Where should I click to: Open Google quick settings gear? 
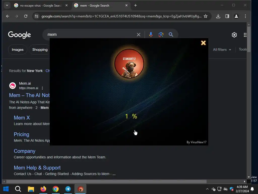click(x=234, y=35)
